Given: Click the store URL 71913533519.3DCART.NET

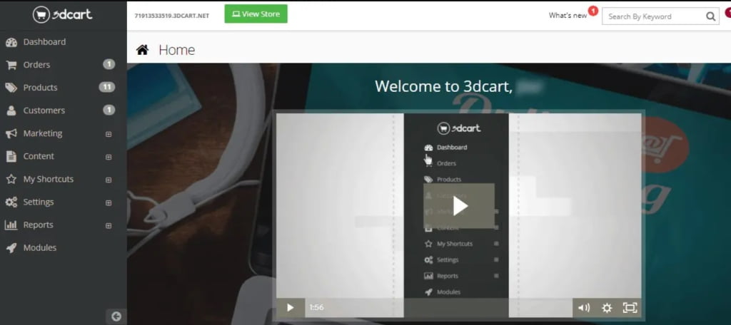Looking at the screenshot, I should pyautogui.click(x=171, y=16).
